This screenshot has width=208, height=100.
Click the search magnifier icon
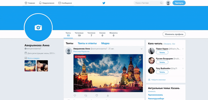tap(161, 3)
